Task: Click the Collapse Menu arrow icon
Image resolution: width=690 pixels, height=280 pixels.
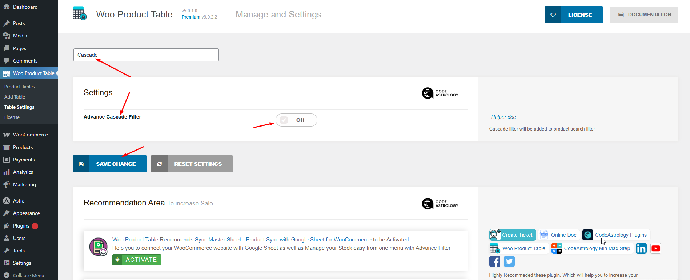Action: pyautogui.click(x=6, y=275)
